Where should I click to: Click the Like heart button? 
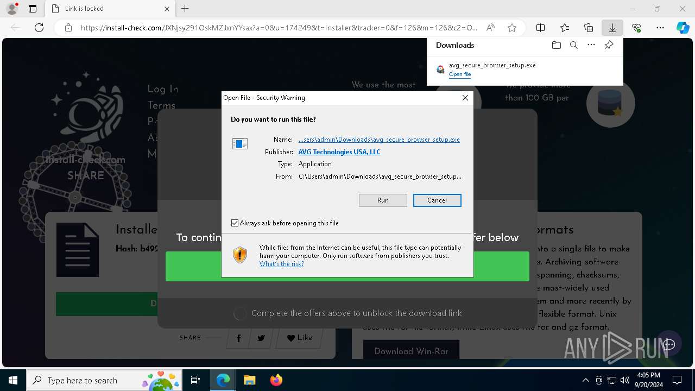pyautogui.click(x=300, y=338)
